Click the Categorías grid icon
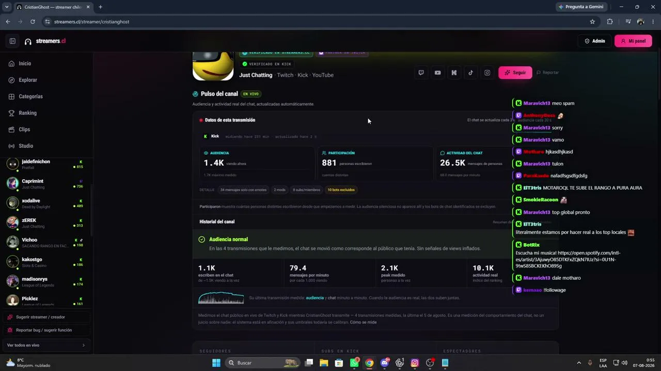The height and width of the screenshot is (371, 661). point(11,96)
